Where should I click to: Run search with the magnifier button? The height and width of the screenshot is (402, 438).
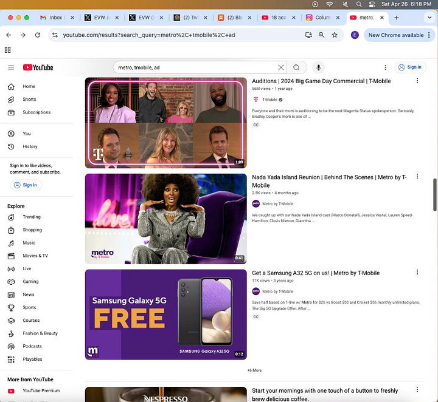tap(296, 67)
